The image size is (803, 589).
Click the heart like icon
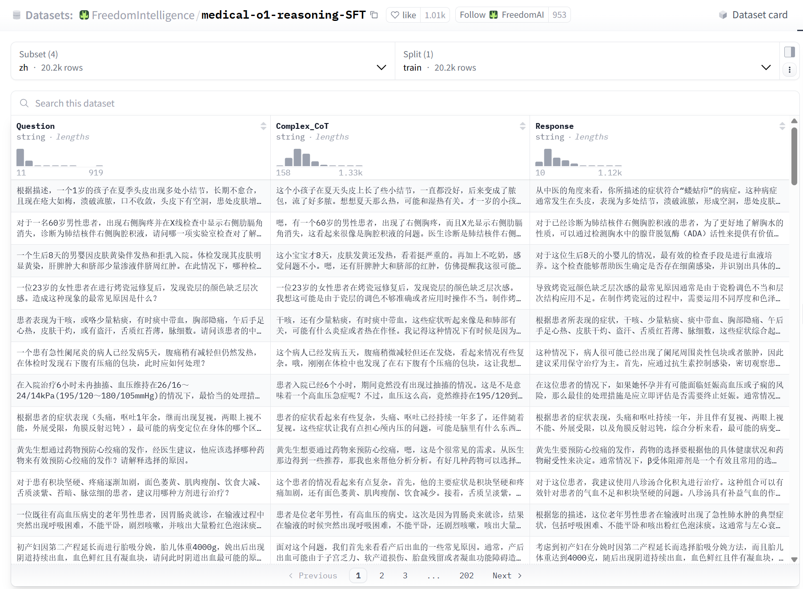coord(395,15)
